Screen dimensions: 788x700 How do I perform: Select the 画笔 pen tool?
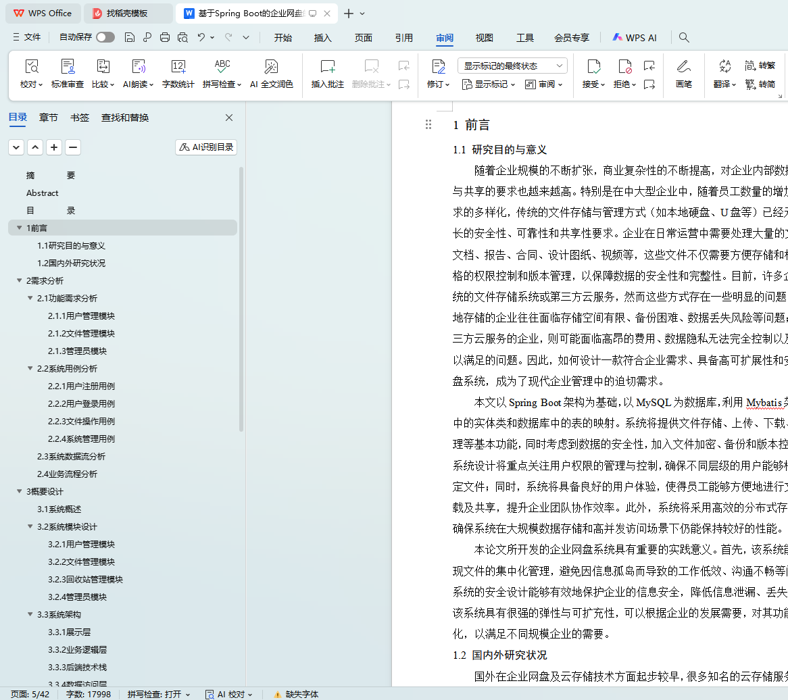(683, 67)
